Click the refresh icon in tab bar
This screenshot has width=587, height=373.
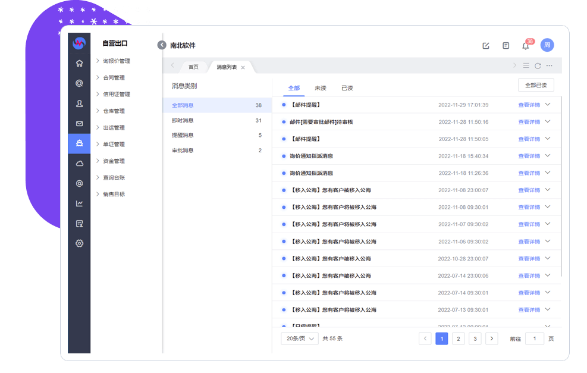pos(538,66)
